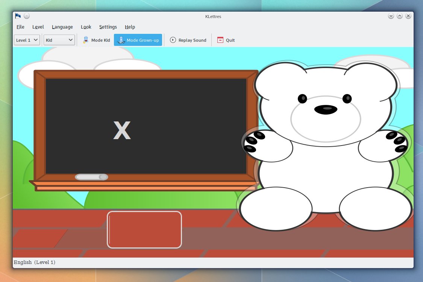Click the Quit button

point(226,40)
